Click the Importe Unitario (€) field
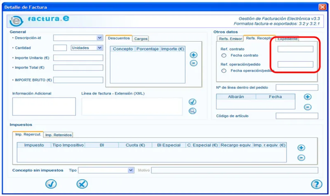 (x=78, y=58)
